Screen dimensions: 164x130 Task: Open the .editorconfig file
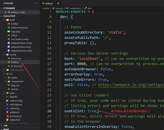(16, 101)
